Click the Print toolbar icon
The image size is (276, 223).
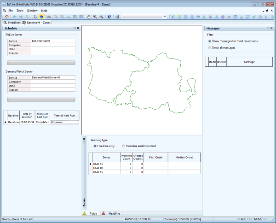coord(117,17)
